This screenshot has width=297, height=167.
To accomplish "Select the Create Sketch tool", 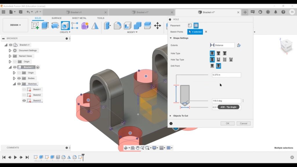I will click(x=35, y=26).
